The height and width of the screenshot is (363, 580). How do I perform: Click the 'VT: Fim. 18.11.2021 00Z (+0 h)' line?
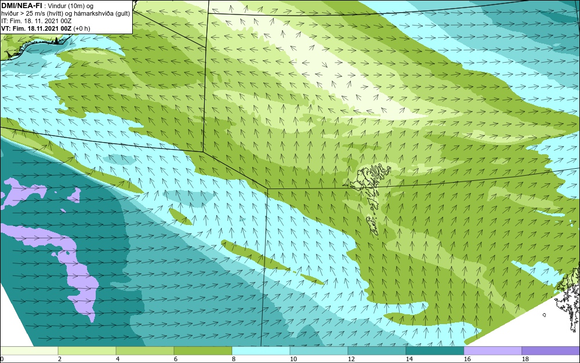[45, 28]
